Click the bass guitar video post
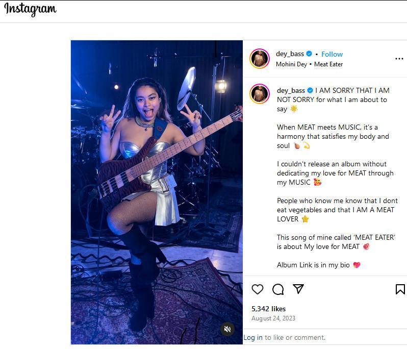The width and height of the screenshot is (407, 349). [x=157, y=192]
